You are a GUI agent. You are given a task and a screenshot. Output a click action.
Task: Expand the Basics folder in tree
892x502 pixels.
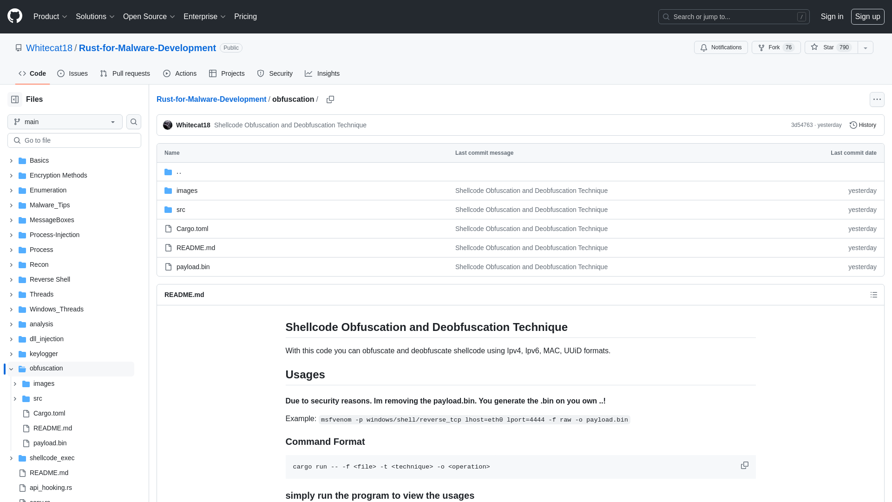click(11, 161)
